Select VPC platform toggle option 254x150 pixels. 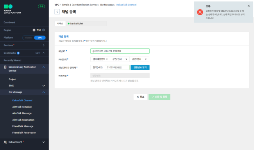40,38
